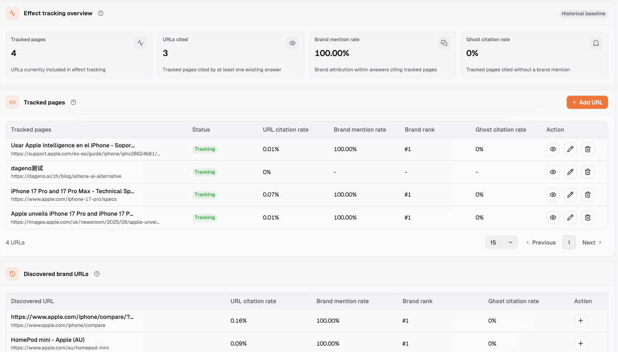Image resolution: width=618 pixels, height=352 pixels.
Task: Click the Historical baseline badge
Action: click(x=584, y=14)
